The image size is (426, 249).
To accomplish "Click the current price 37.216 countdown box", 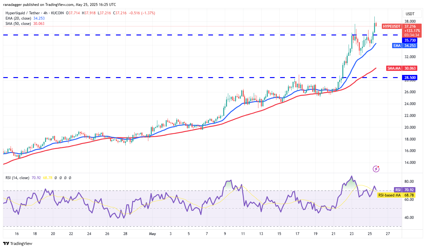I will click(x=412, y=31).
